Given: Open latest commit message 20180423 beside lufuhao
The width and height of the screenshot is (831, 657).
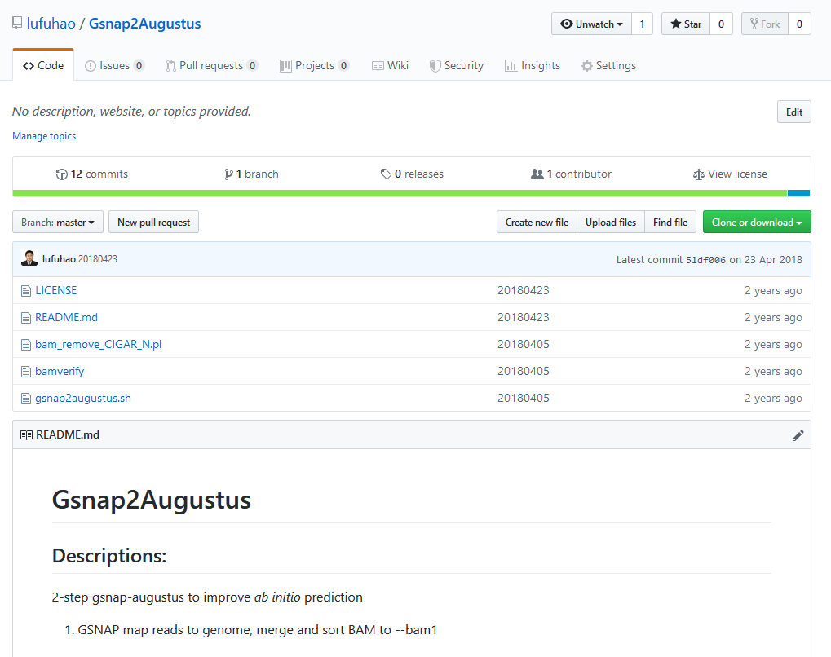Looking at the screenshot, I should coord(98,259).
